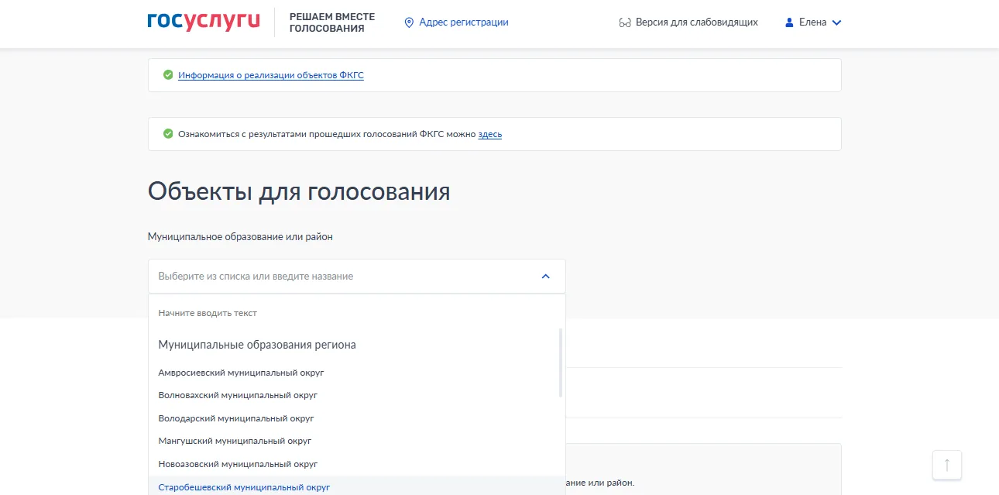Click the glasses accessibility icon
999x495 pixels.
point(625,22)
